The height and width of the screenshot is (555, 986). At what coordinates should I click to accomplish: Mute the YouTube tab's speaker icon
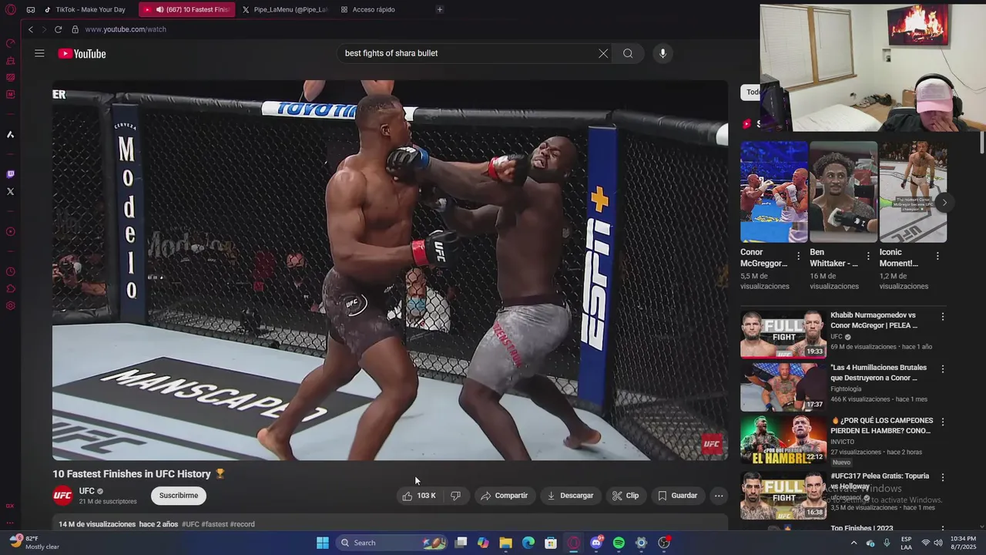159,10
